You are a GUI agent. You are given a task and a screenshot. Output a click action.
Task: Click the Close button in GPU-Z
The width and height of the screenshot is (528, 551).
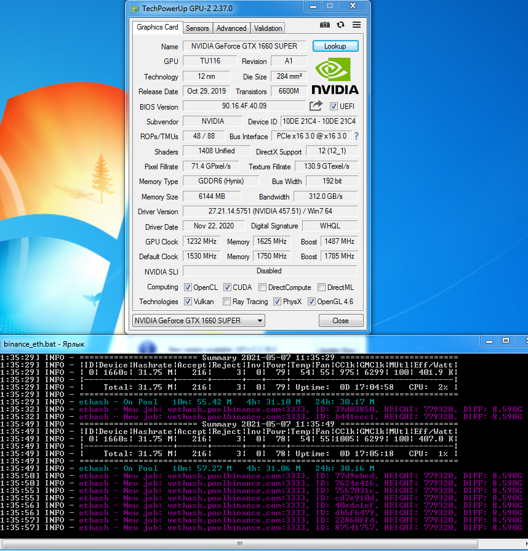point(340,321)
